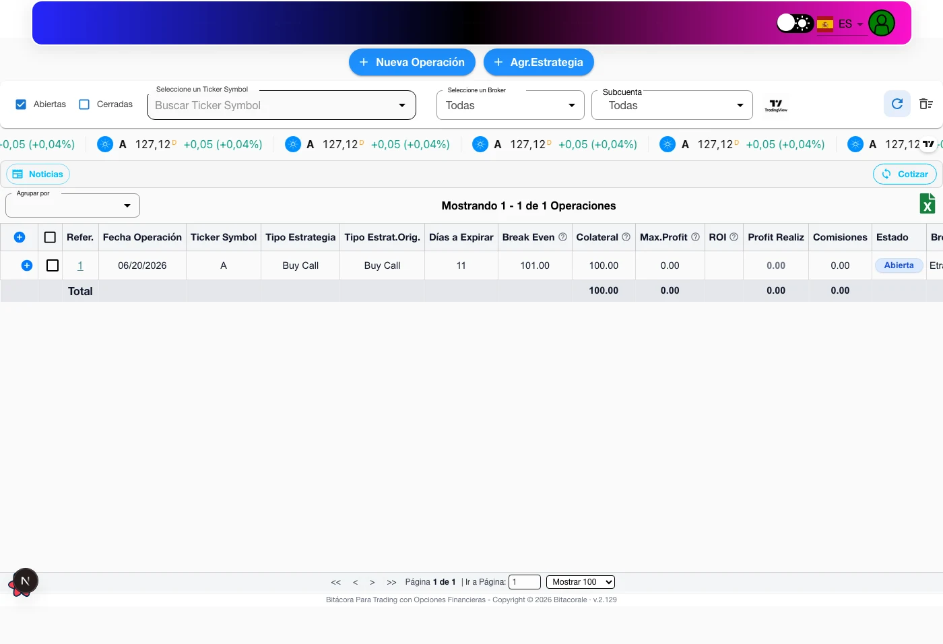Open operation reference link 1

coord(80,265)
